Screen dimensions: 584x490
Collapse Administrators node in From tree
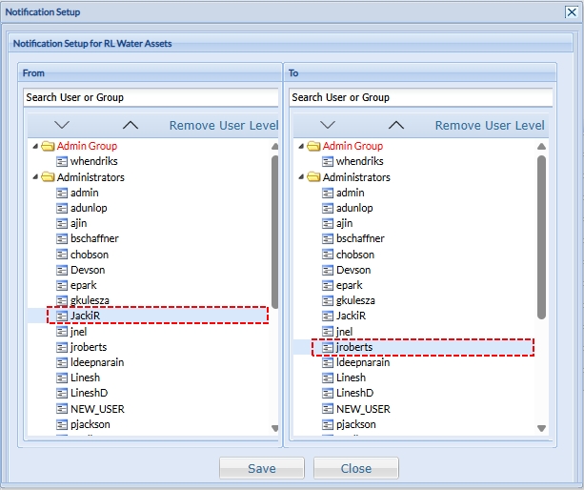point(35,177)
